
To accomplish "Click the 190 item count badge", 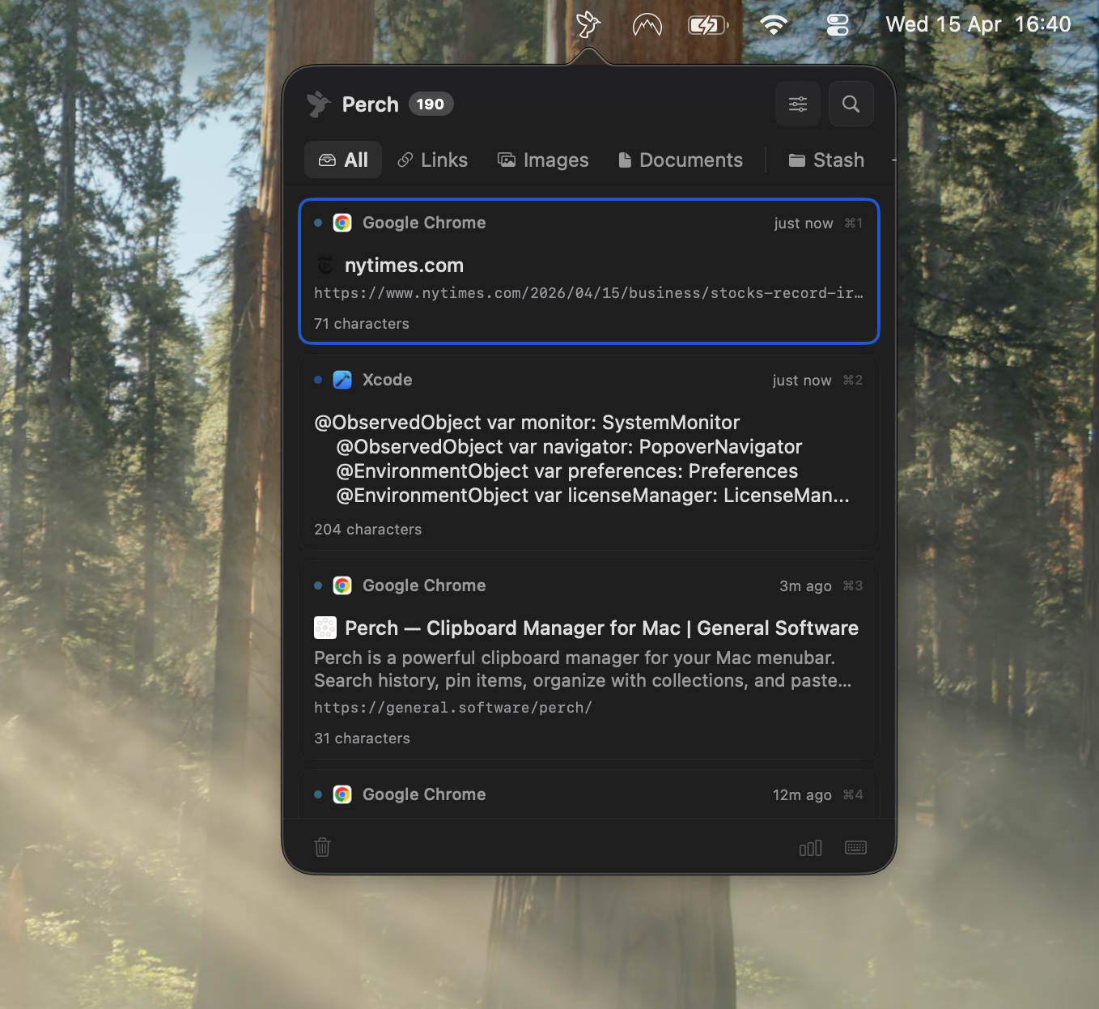I will pos(431,104).
